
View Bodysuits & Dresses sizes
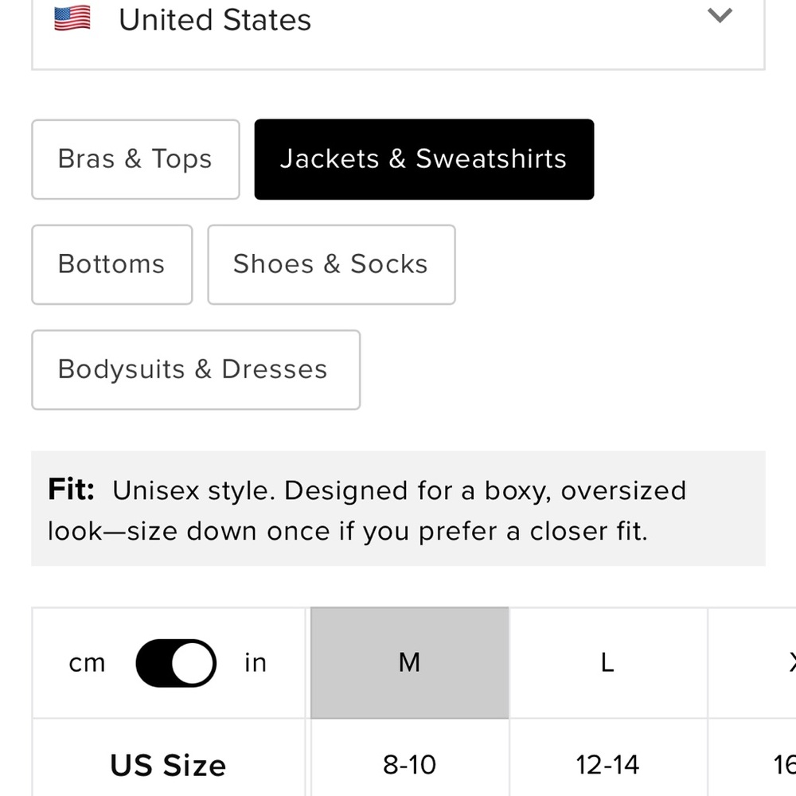coord(195,369)
